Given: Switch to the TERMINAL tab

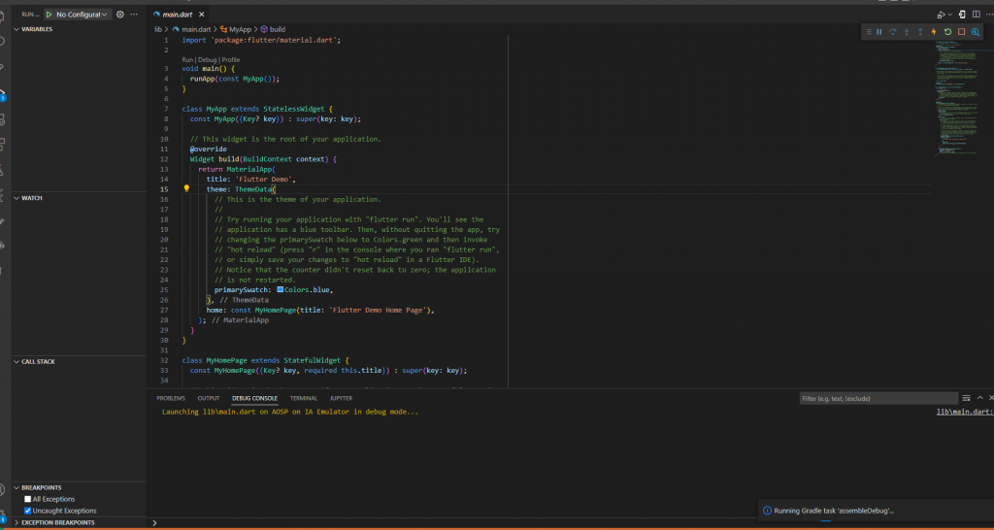Looking at the screenshot, I should tap(304, 398).
